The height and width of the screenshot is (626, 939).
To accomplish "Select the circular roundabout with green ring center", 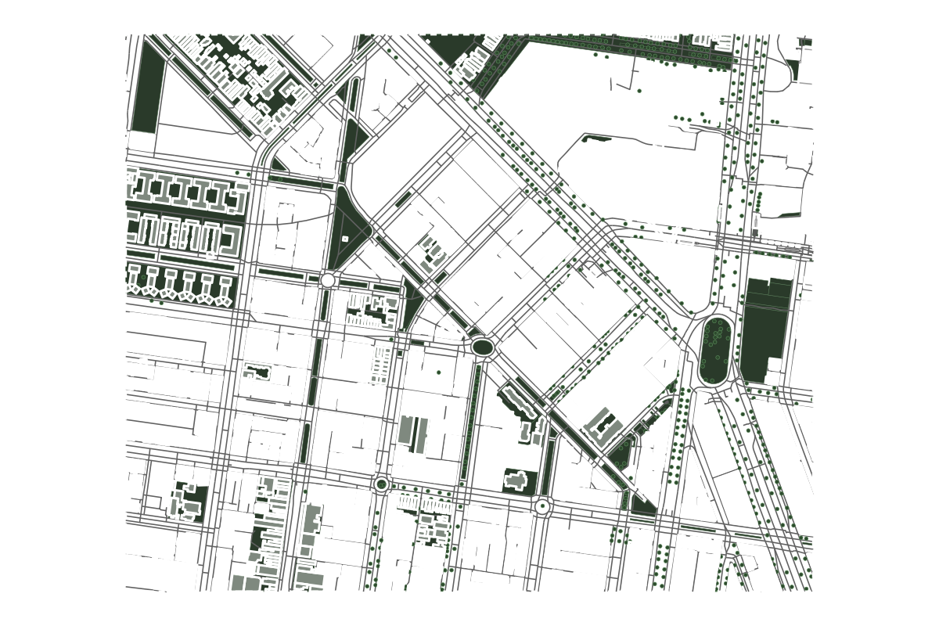I will coord(381,484).
